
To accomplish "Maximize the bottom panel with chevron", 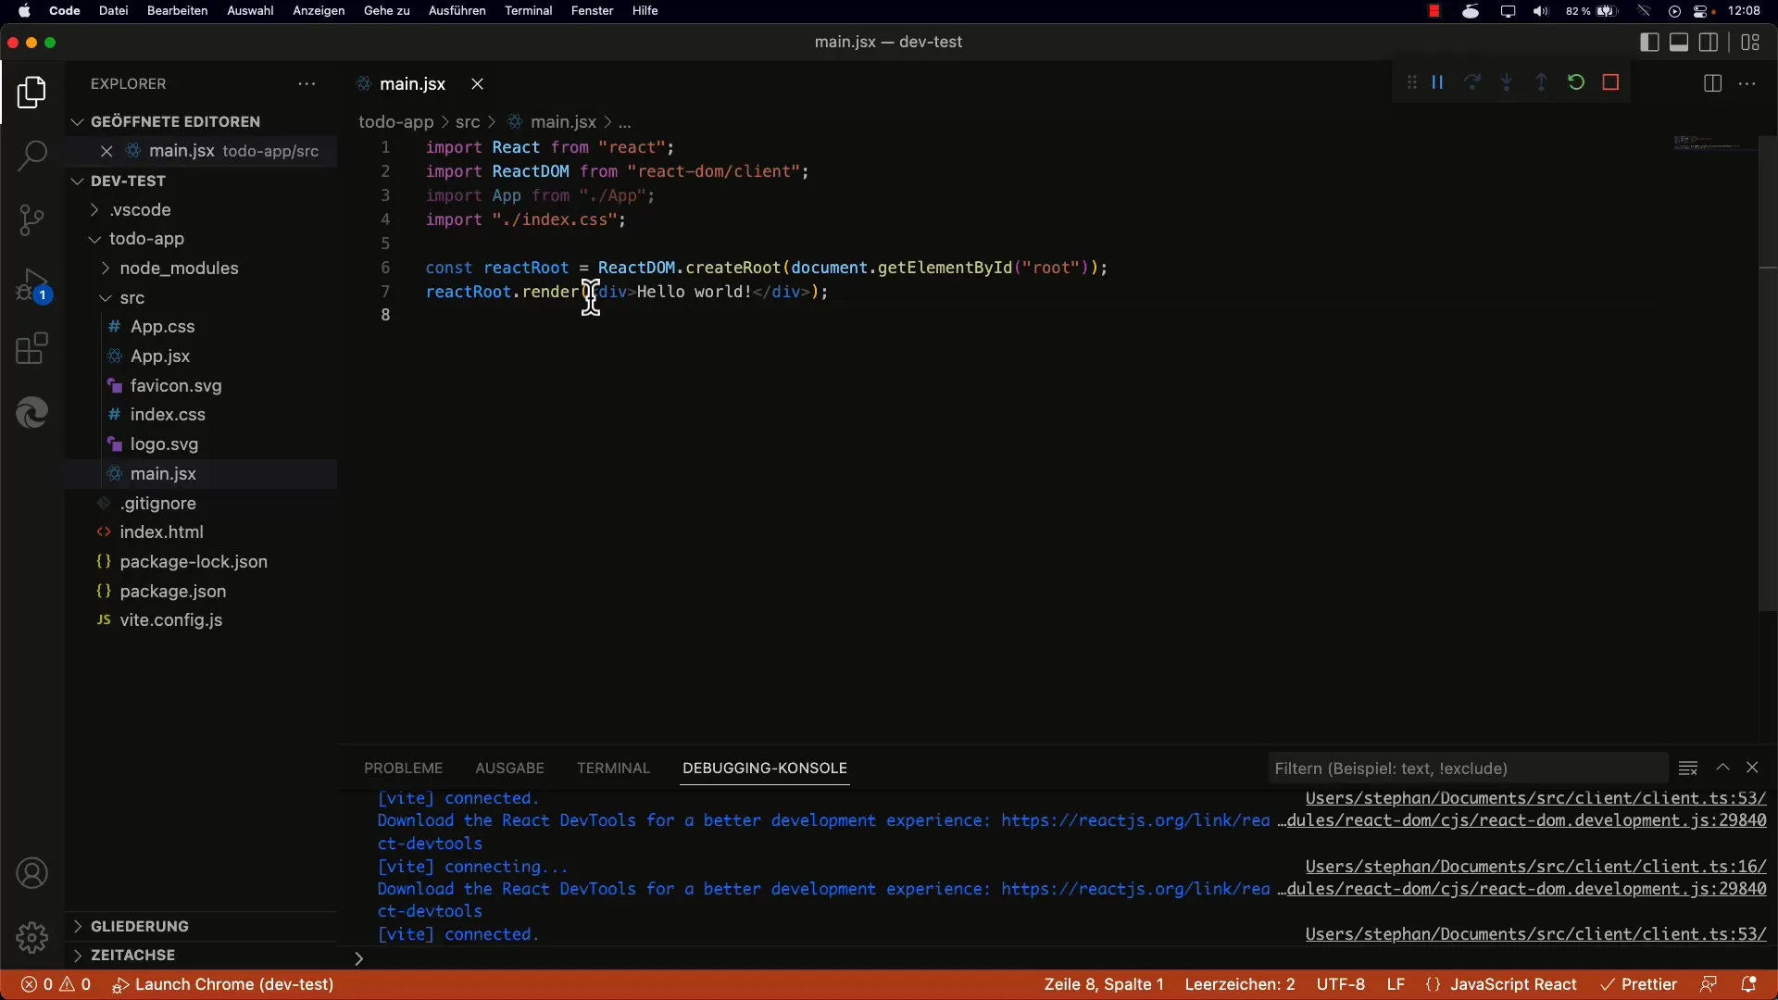I will point(1722,768).
